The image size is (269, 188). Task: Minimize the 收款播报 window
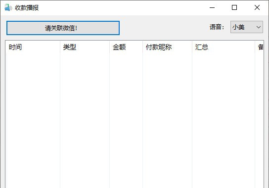point(212,7)
